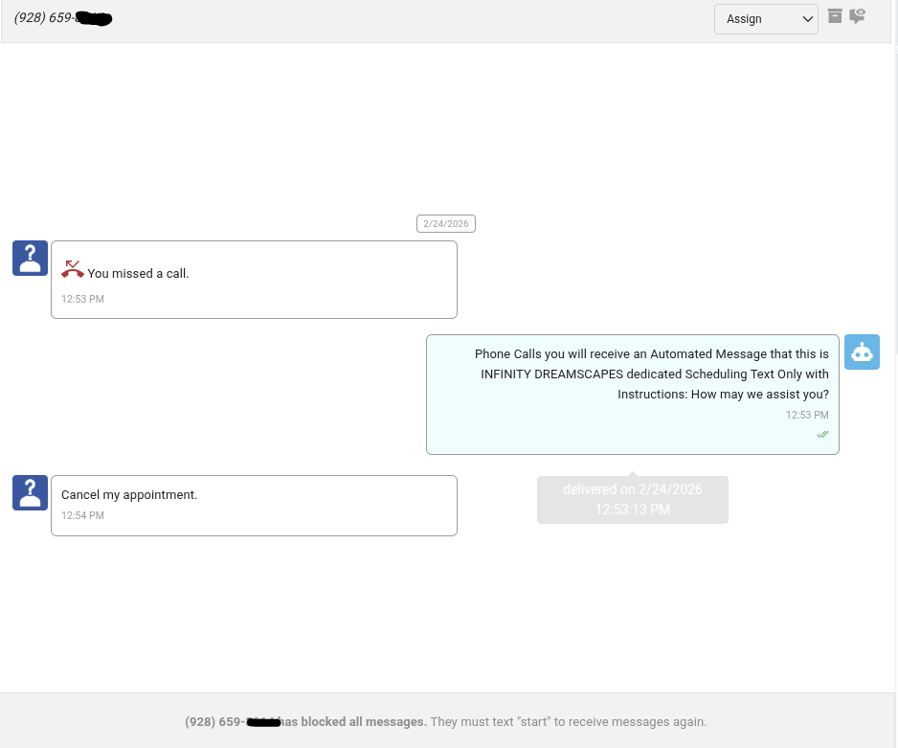Click the avatar next to "Cancel my appointment"
The image size is (898, 748).
point(30,492)
